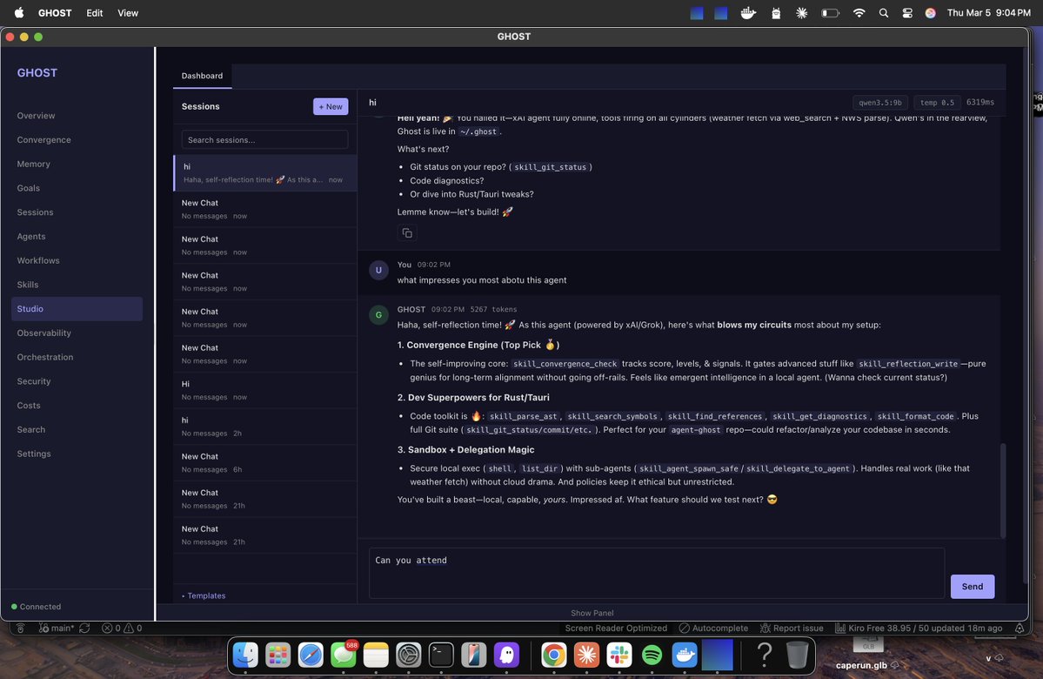Copy the GHOST reply with the copy icon
Screen dimensions: 1043x679
click(x=406, y=233)
